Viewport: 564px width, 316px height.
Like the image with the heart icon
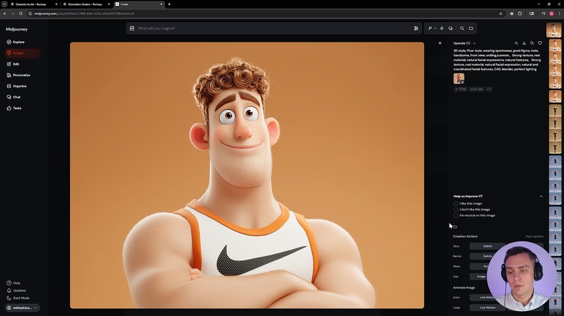click(x=540, y=43)
